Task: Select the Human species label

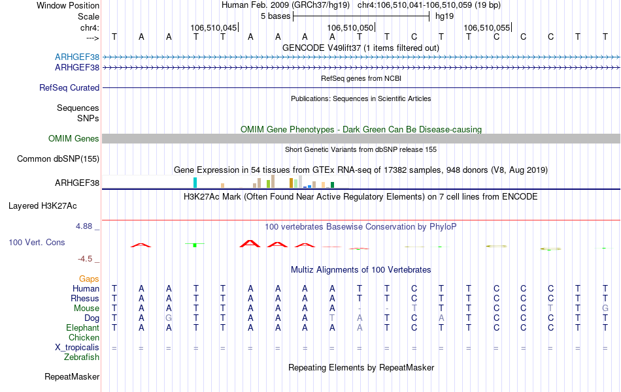Action: point(86,289)
